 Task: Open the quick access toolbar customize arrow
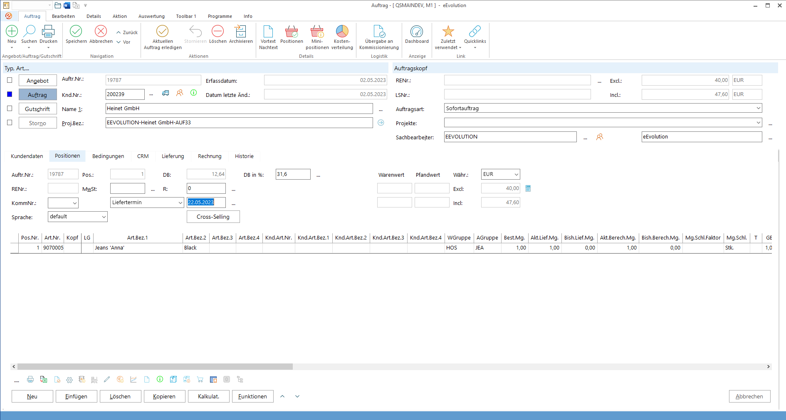(86, 5)
